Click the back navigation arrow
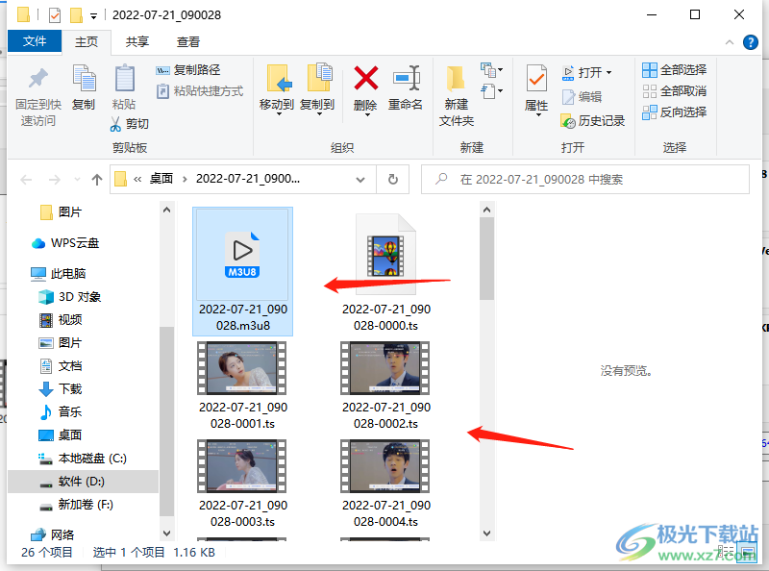Image resolution: width=769 pixels, height=571 pixels. pyautogui.click(x=26, y=180)
